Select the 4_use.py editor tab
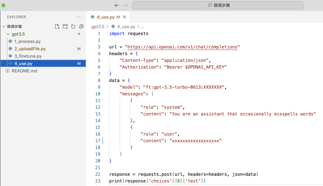The height and width of the screenshot is (186, 323). coord(108,17)
